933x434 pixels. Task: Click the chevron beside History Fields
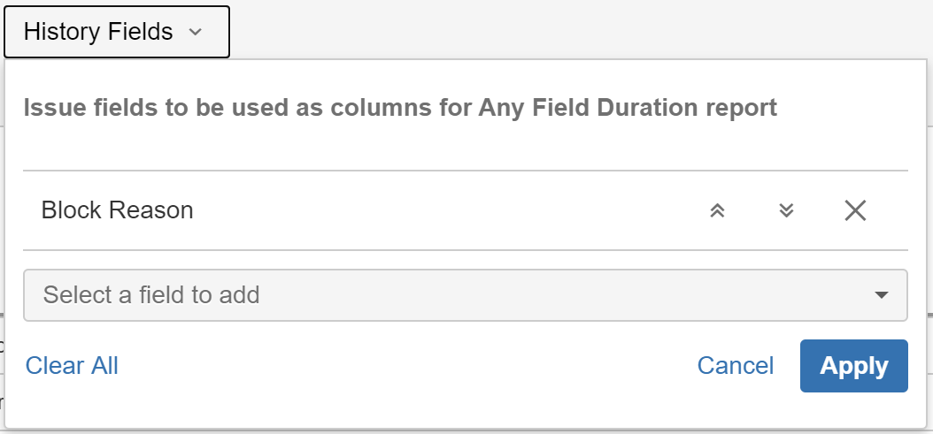[x=196, y=33]
